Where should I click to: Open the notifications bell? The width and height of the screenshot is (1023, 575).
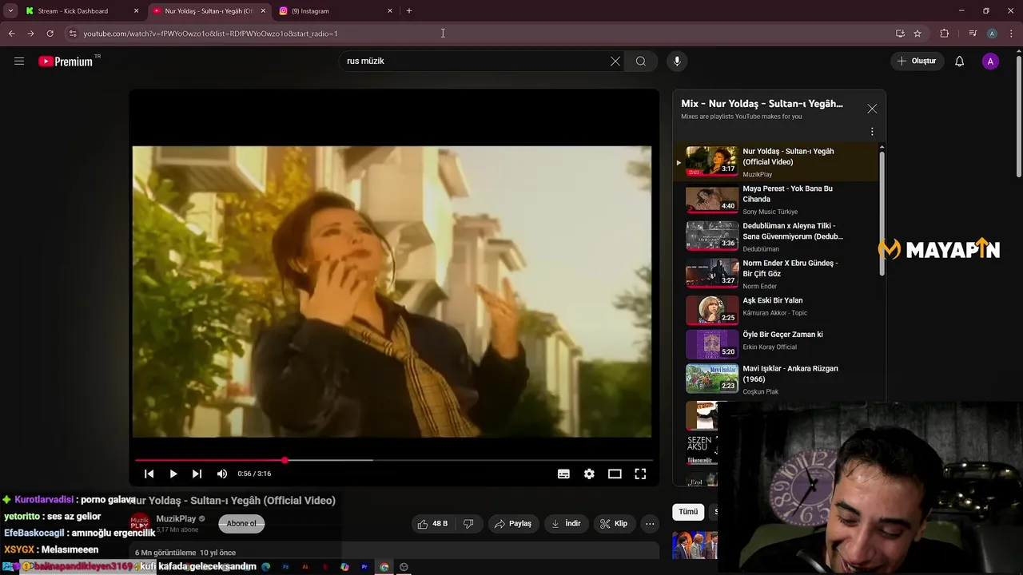point(960,61)
